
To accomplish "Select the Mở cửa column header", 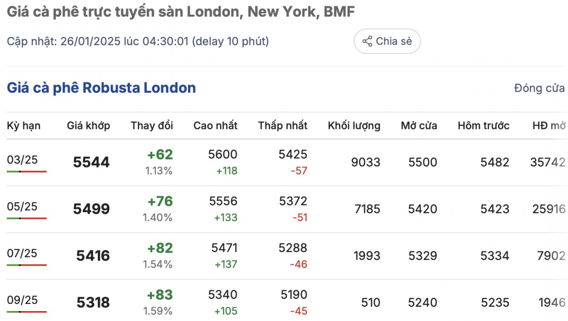I will click(x=419, y=126).
